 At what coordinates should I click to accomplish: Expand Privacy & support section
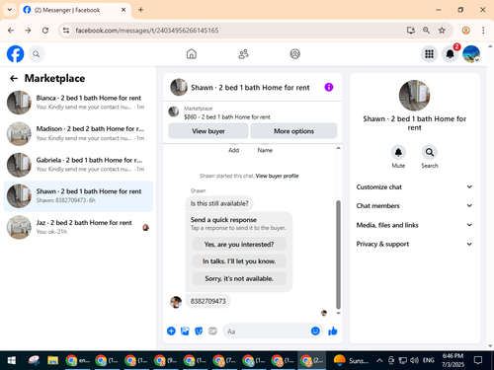pos(414,244)
